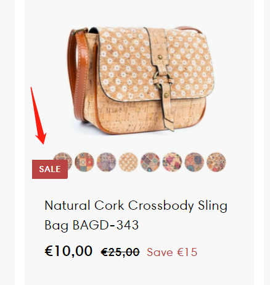Select the white daisy pattern swatch

(128, 162)
